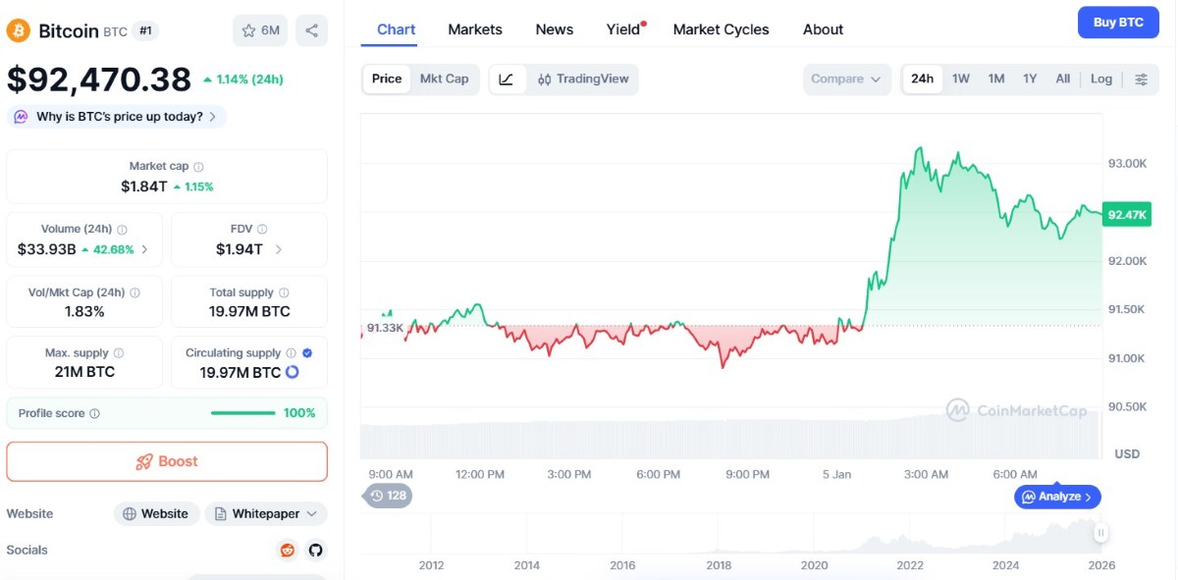
Task: Toggle Log scale on chart
Action: click(x=1101, y=79)
